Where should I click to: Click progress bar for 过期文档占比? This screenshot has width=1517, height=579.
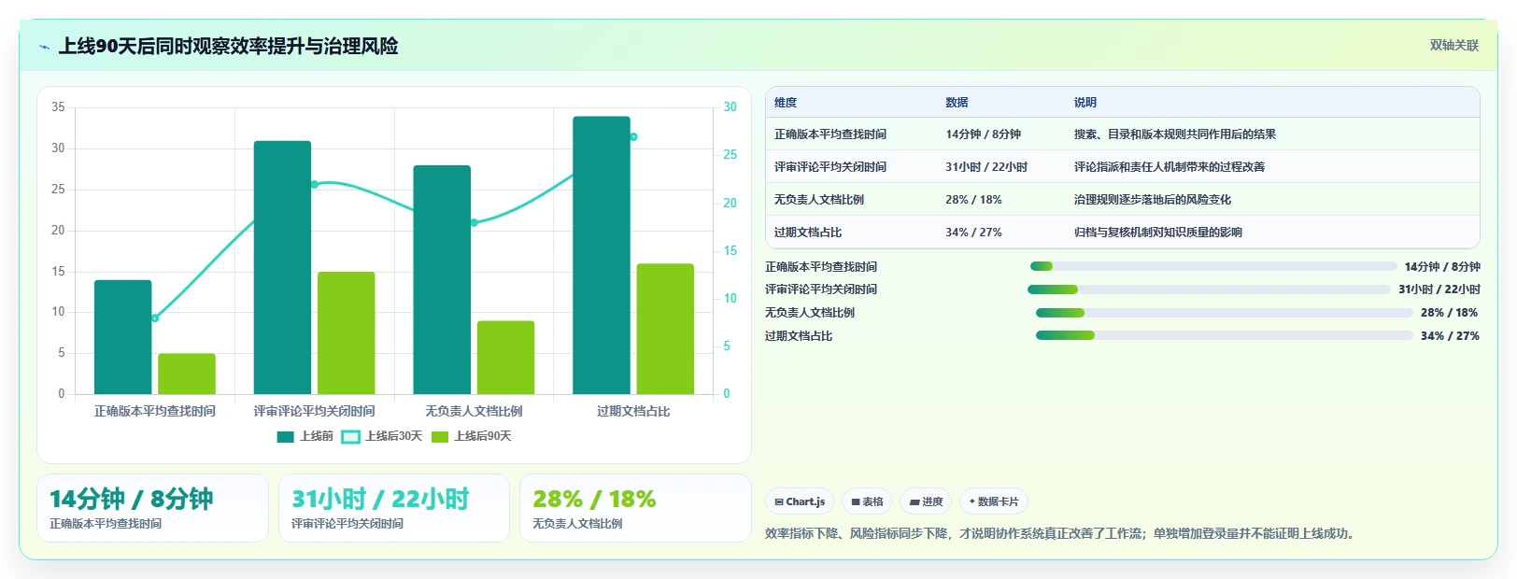[1225, 335]
